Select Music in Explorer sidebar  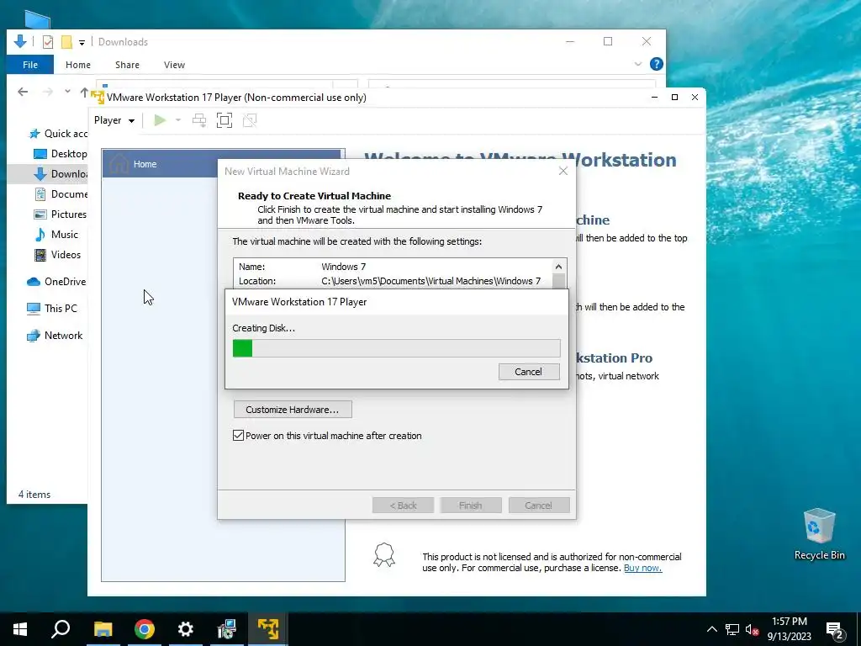57,235
